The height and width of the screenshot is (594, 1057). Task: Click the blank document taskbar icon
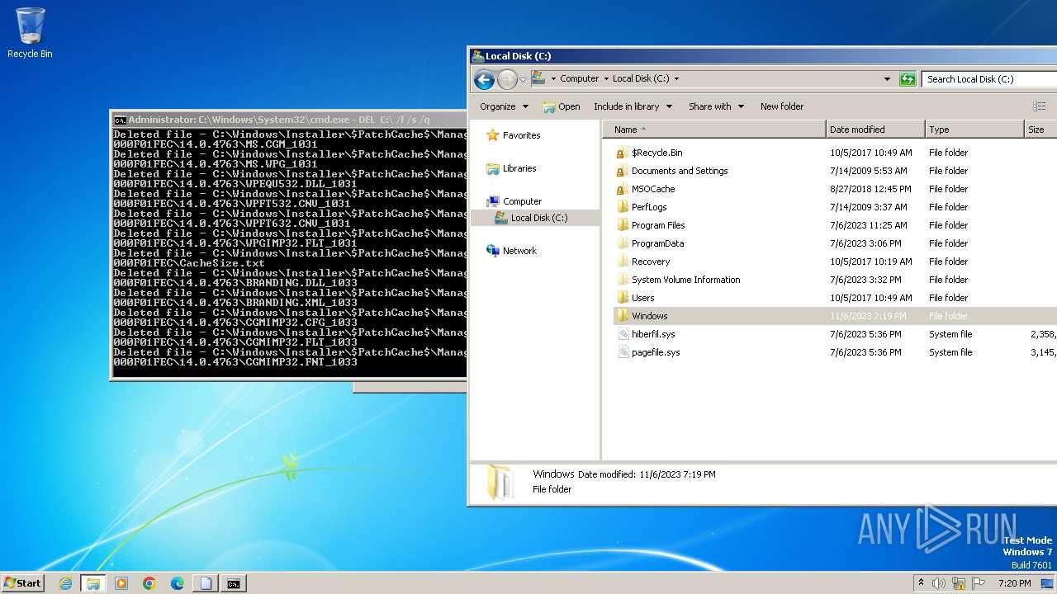tap(206, 583)
